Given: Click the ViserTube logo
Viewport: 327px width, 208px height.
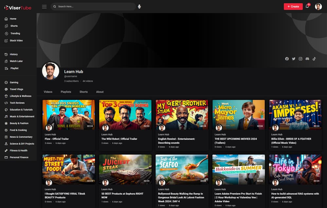Looking at the screenshot, I should (18, 8).
